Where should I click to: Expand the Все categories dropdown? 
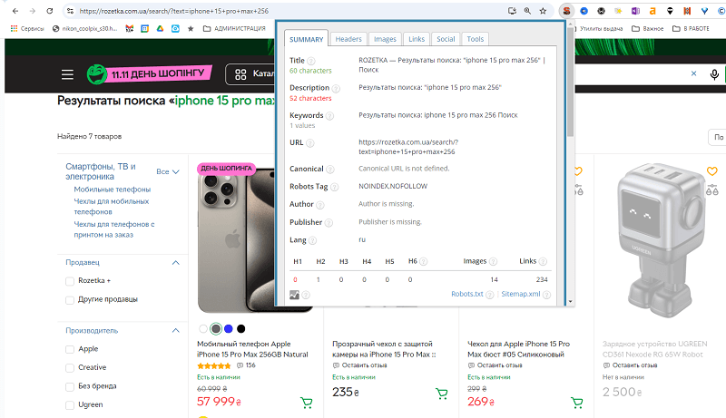tap(168, 171)
